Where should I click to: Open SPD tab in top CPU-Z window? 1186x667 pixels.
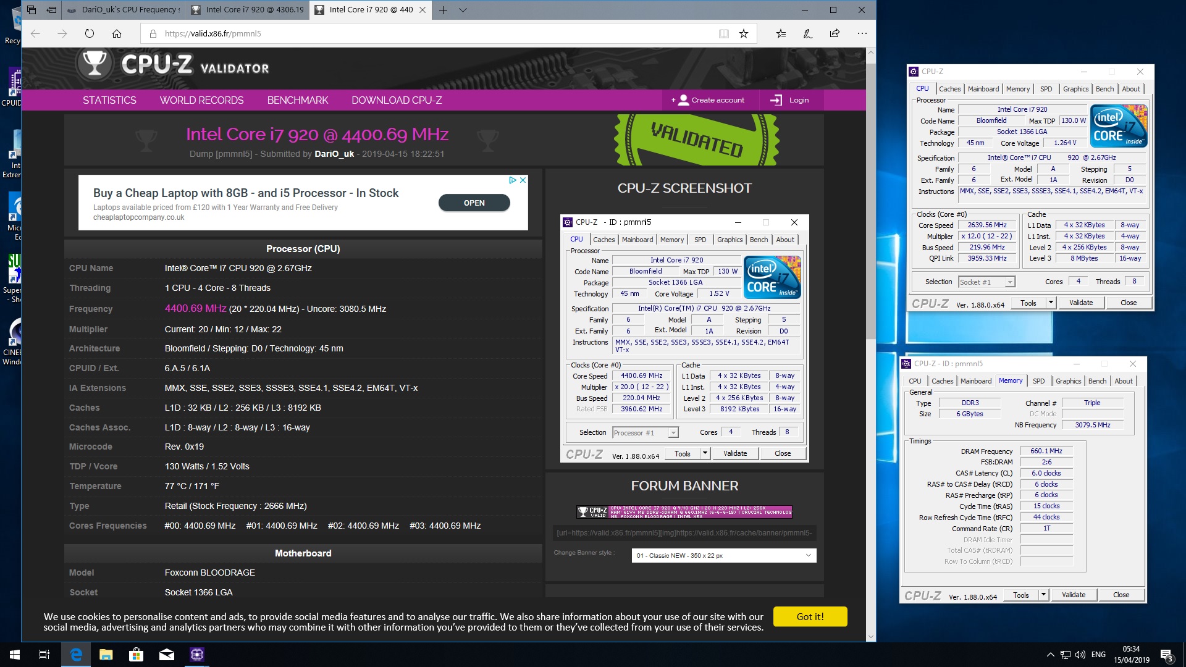click(1046, 89)
